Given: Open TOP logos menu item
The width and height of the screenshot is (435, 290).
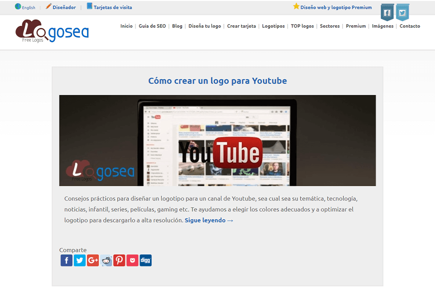Looking at the screenshot, I should [x=302, y=26].
